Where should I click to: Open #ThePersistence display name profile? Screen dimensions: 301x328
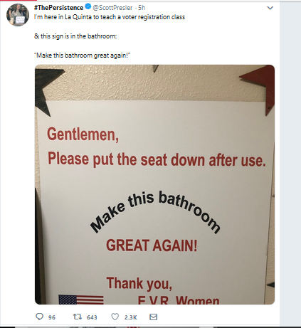click(58, 8)
